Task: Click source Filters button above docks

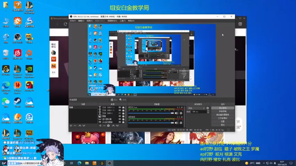Action: pyautogui.click(x=123, y=100)
